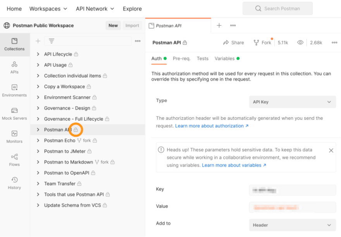Screen dimensions: 341x237
Task: Open the Environments sidebar panel
Action: coord(15,91)
